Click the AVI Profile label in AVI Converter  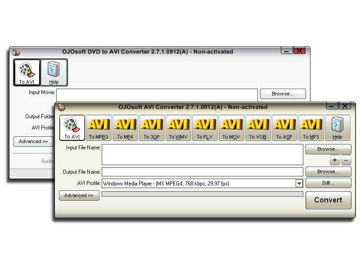(x=89, y=183)
